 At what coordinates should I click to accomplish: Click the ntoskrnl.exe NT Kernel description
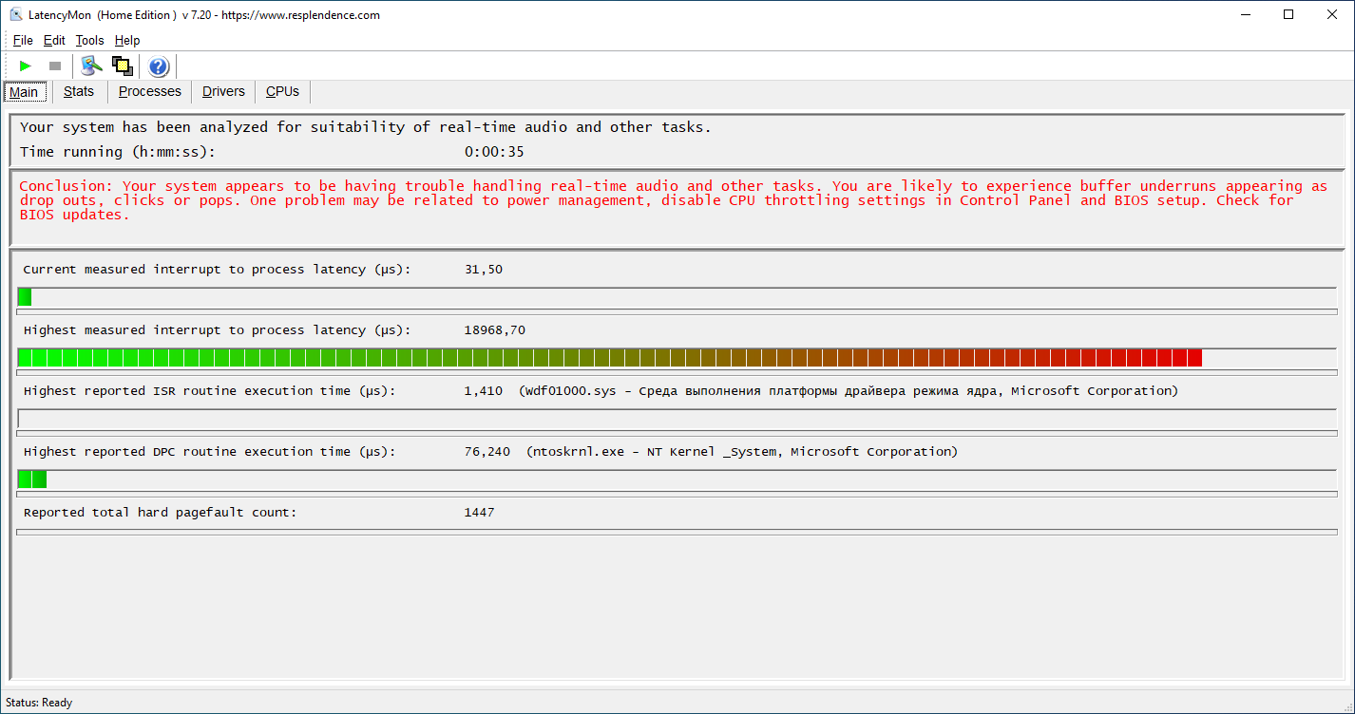[x=742, y=452]
